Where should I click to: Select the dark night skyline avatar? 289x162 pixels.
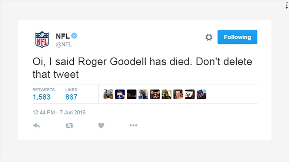(x=132, y=94)
